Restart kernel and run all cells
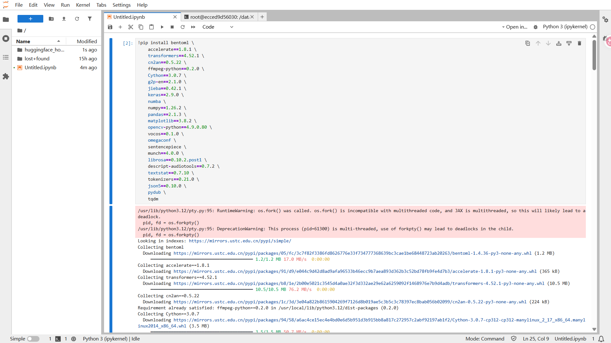611x343 pixels. click(x=193, y=27)
